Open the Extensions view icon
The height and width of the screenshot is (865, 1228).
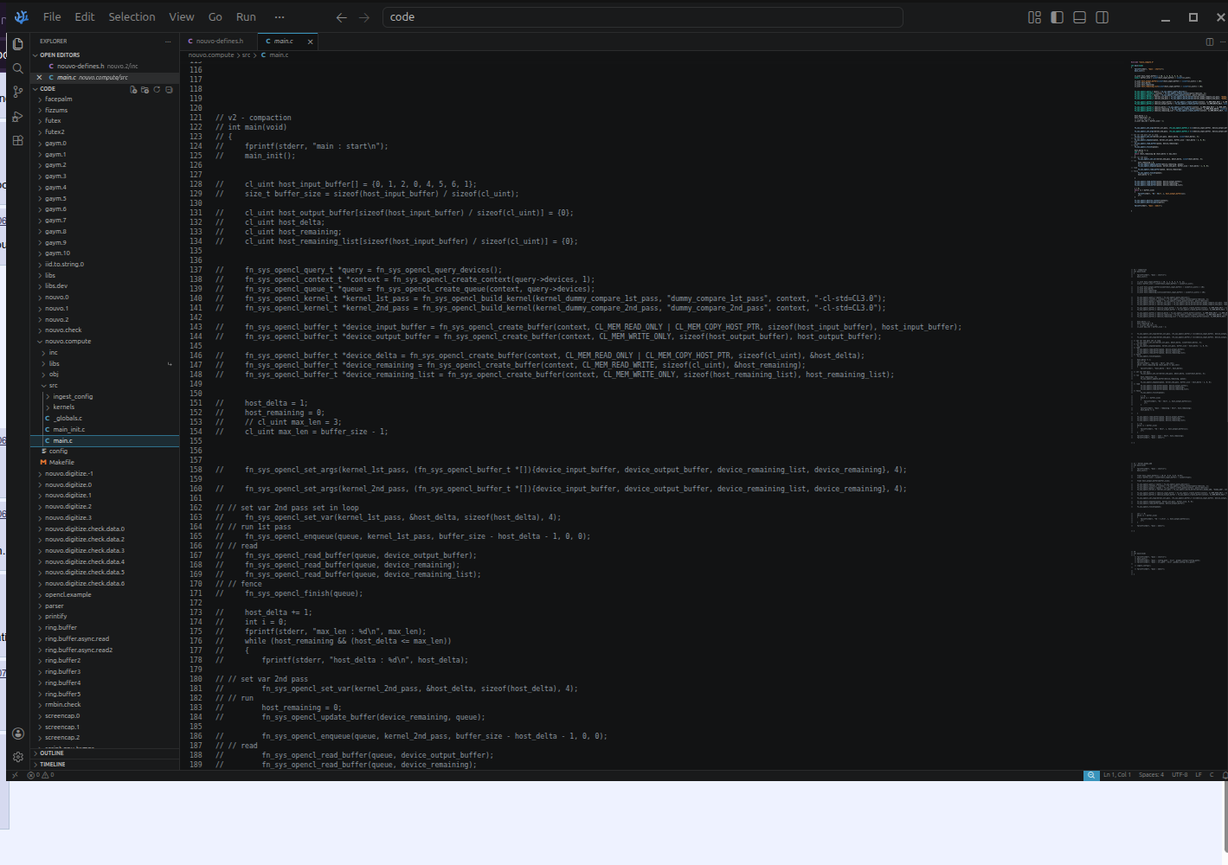17,140
